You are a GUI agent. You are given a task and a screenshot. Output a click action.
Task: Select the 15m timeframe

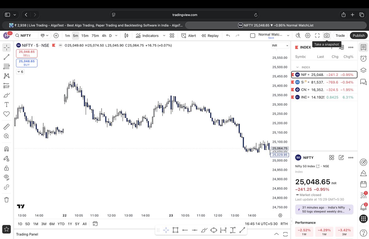pos(85,36)
